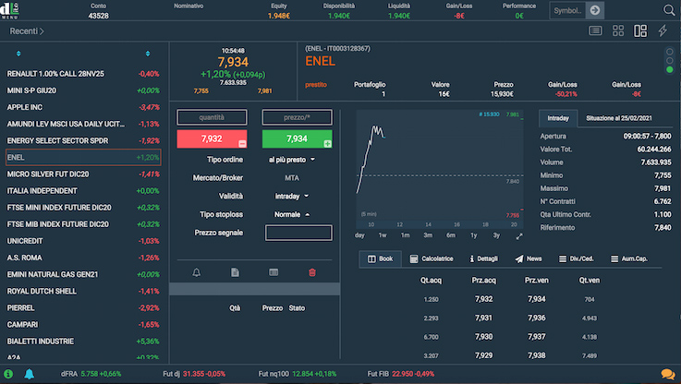Select A.S. ROMA in watchlist
This screenshot has height=384, width=681.
pos(83,258)
